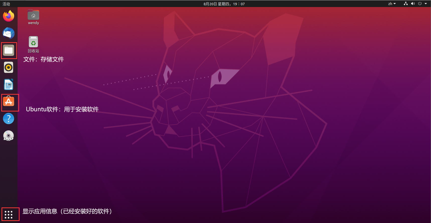Launch Rhythmbox music player
431x223 pixels.
pyautogui.click(x=9, y=67)
